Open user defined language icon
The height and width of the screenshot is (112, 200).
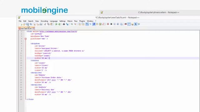coord(97,24)
